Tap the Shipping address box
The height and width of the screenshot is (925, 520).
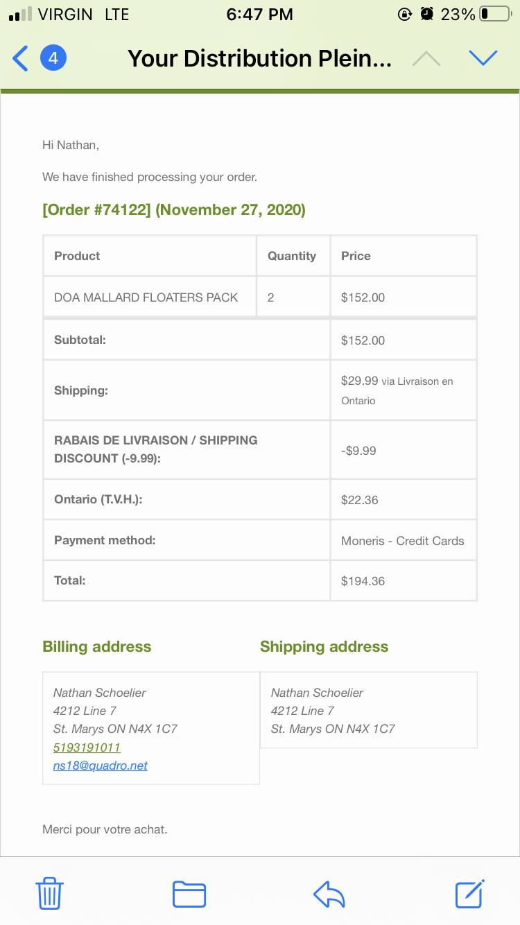pos(369,710)
